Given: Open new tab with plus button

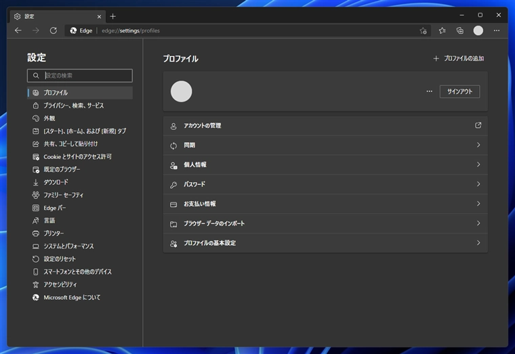Looking at the screenshot, I should (113, 16).
